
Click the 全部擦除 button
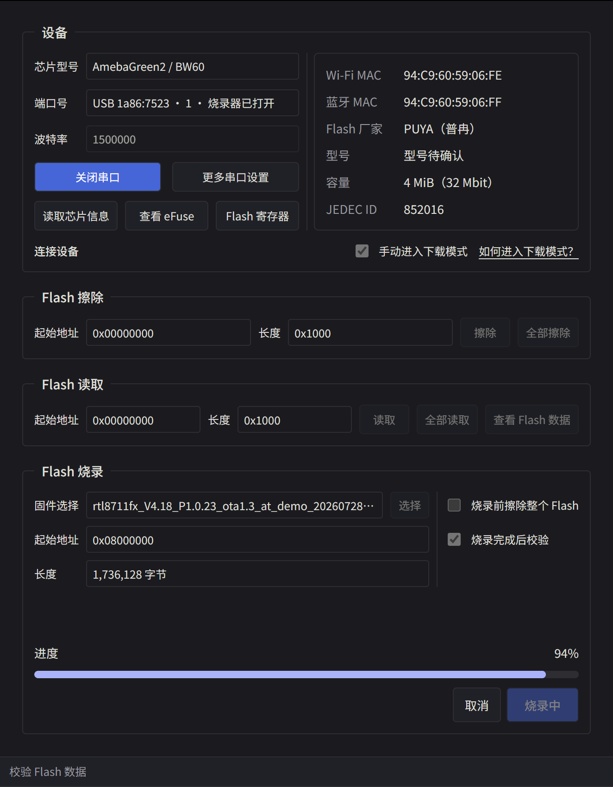[548, 332]
